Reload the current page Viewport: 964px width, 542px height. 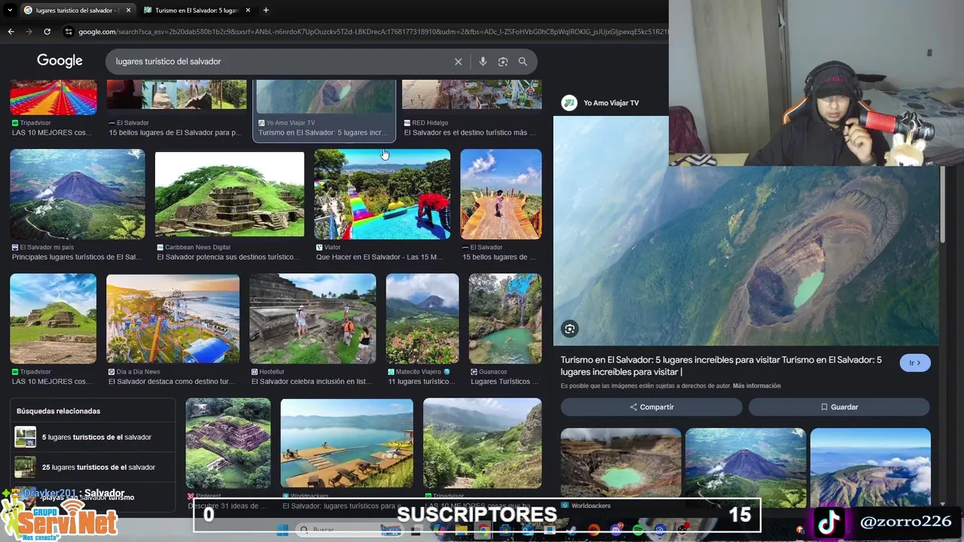point(47,32)
